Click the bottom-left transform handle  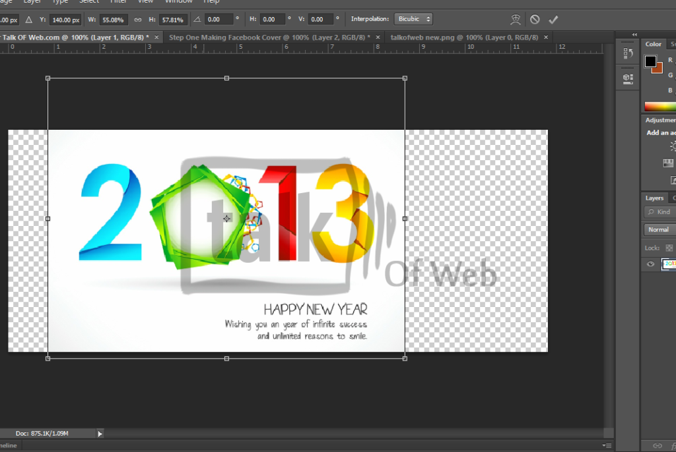[48, 358]
